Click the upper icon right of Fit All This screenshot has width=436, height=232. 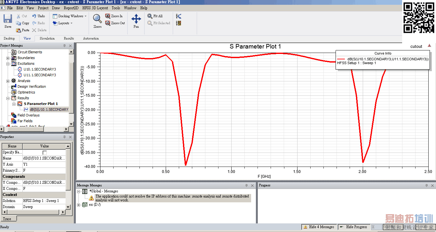click(x=178, y=16)
